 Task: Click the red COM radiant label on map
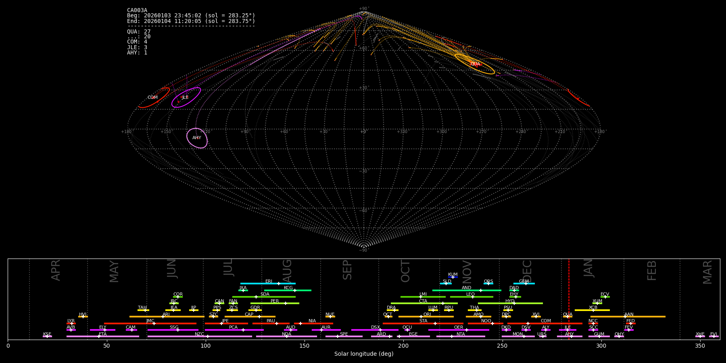(152, 98)
